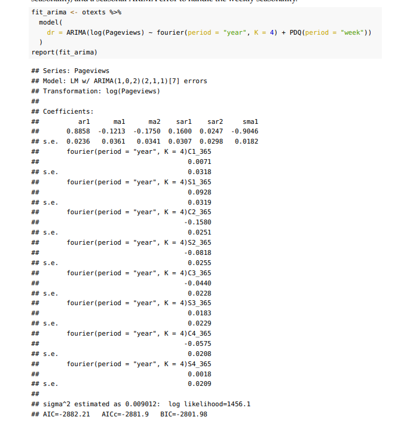Click the 'BIC=-2801.98' value
Screen dimensions: 410x423
[184, 415]
